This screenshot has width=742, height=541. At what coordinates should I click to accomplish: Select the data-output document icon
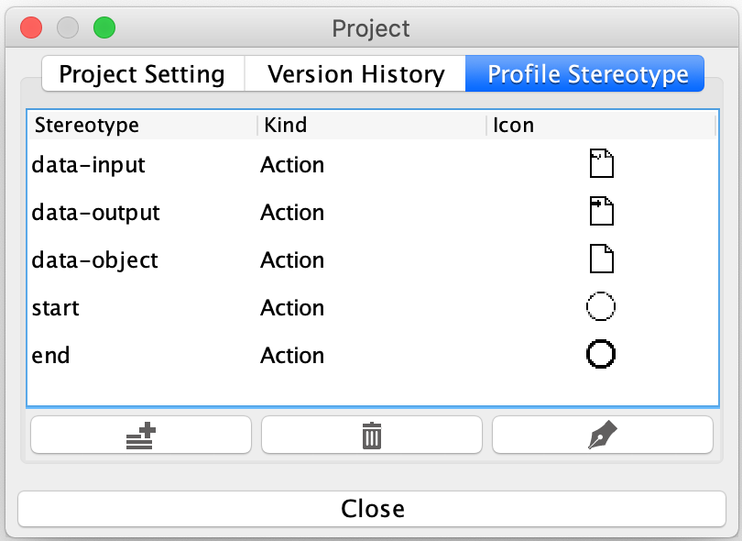pos(600,213)
